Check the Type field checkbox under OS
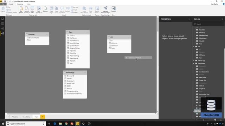 click(x=197, y=58)
